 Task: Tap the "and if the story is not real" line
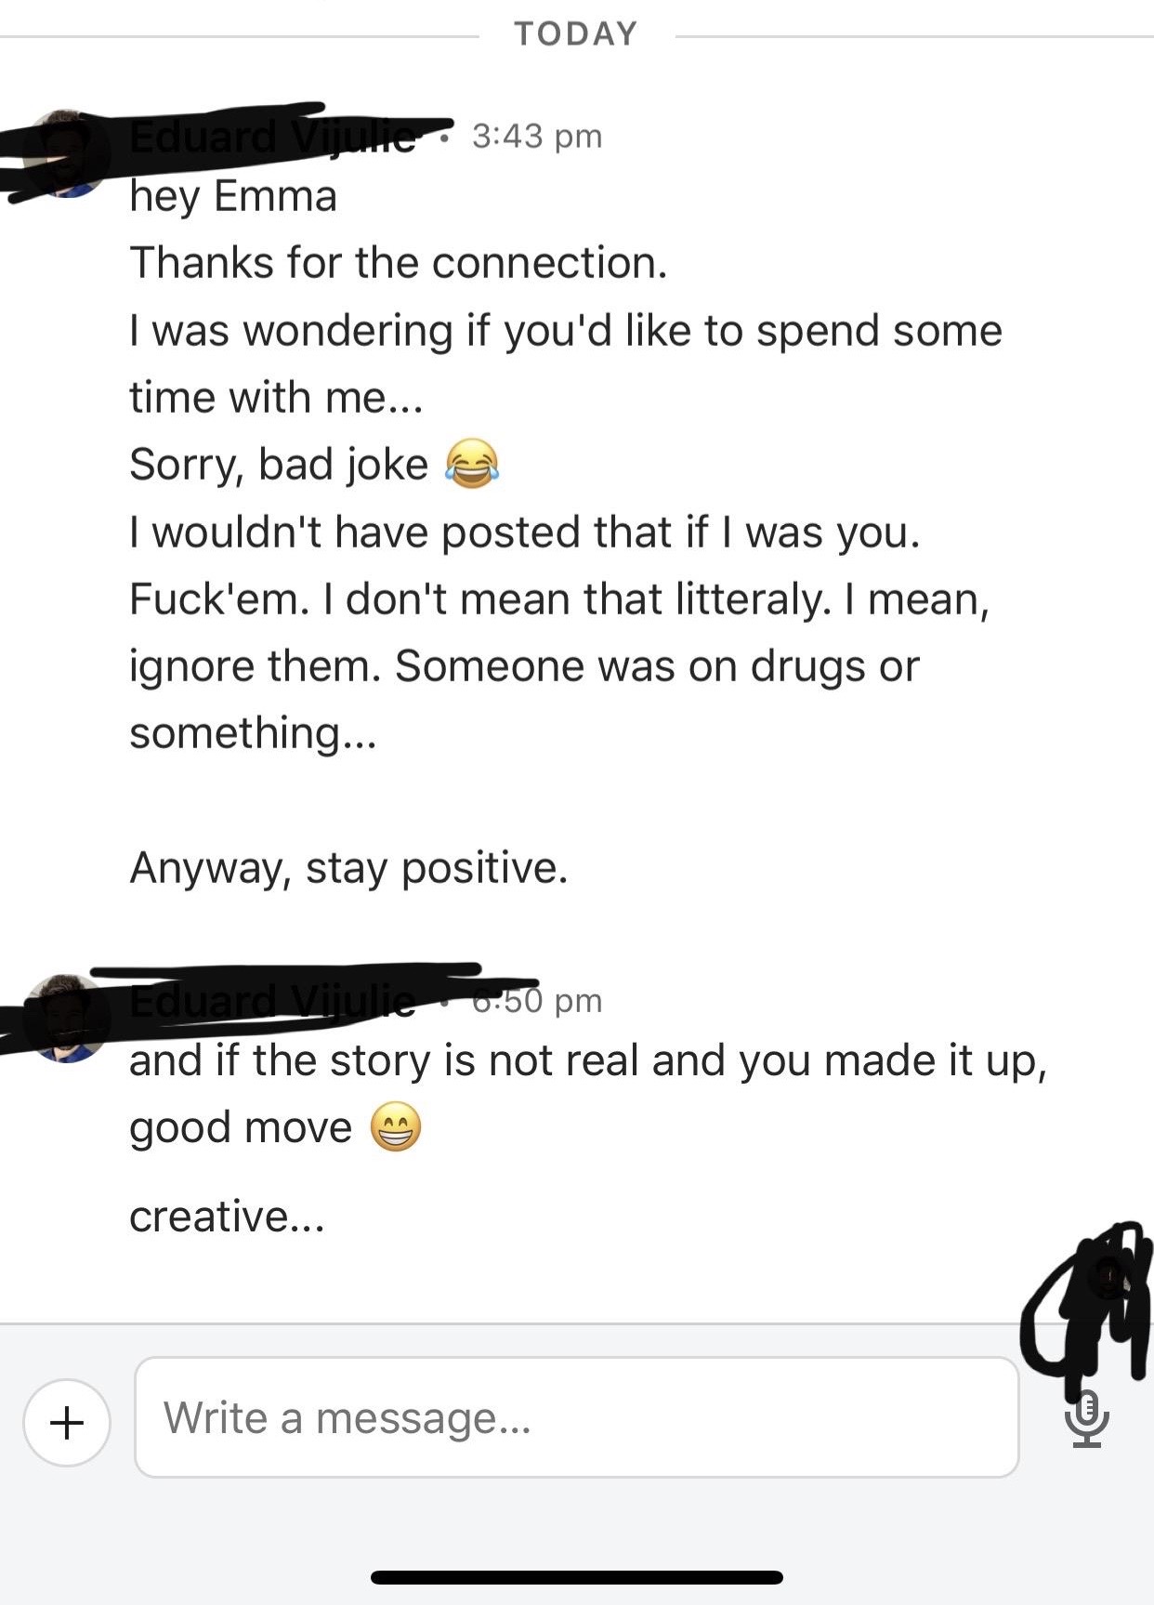click(588, 1060)
